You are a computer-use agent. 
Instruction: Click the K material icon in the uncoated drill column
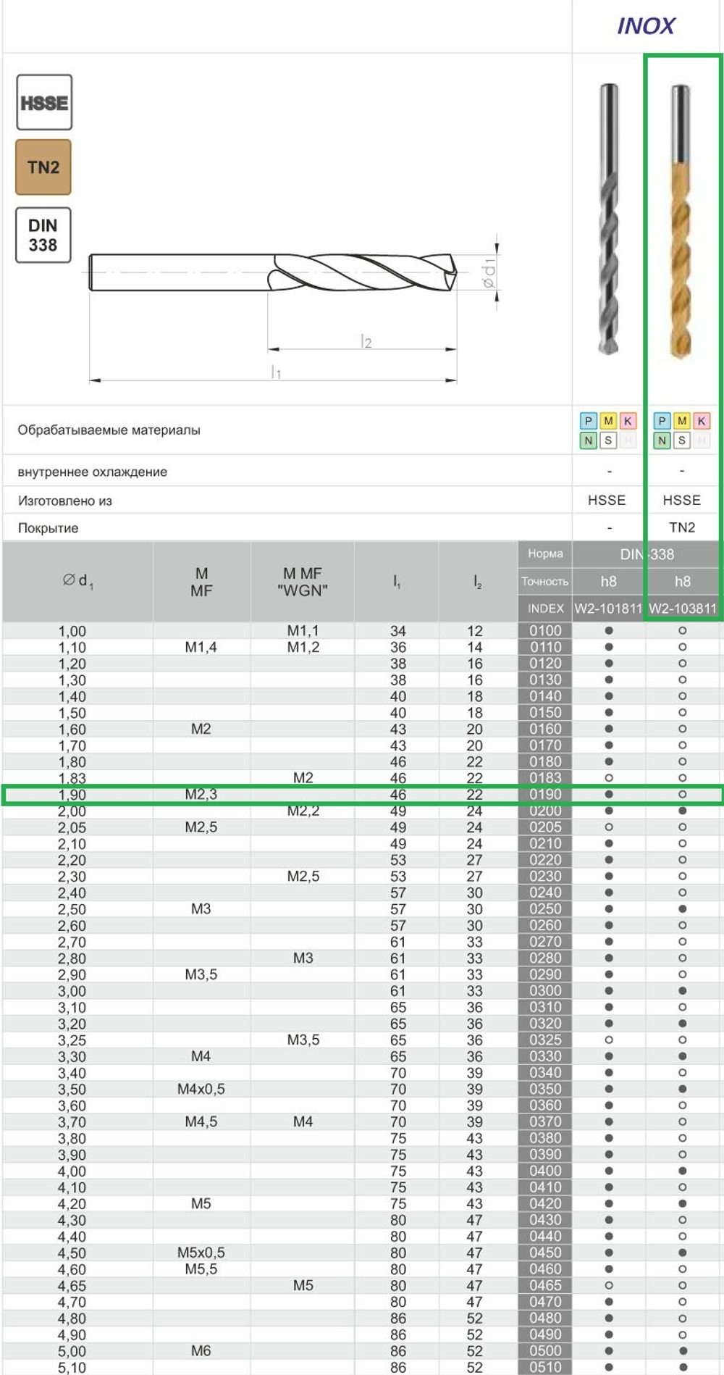tap(628, 421)
